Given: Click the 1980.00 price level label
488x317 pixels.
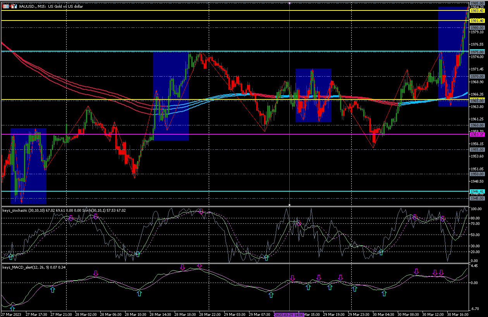Looking at the screenshot, I should coord(477,28).
